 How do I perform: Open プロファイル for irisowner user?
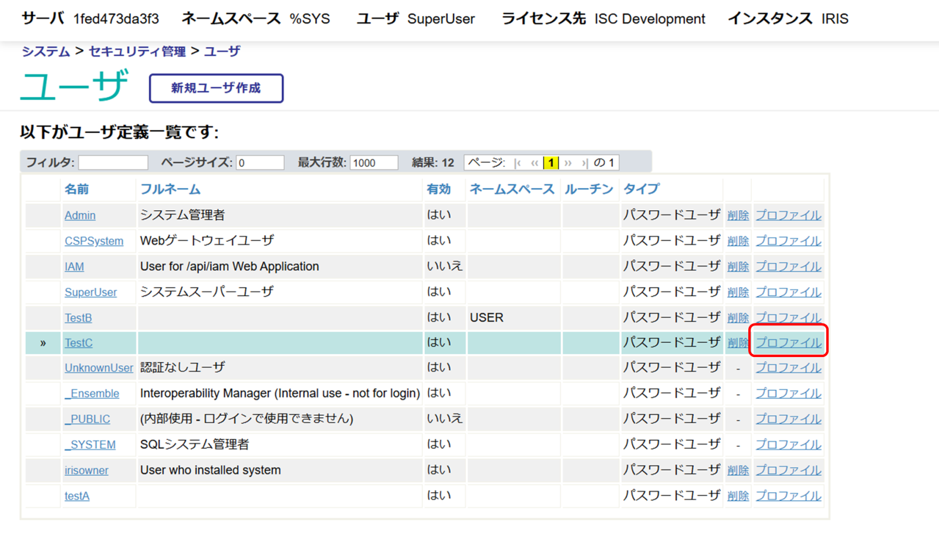[x=788, y=470]
